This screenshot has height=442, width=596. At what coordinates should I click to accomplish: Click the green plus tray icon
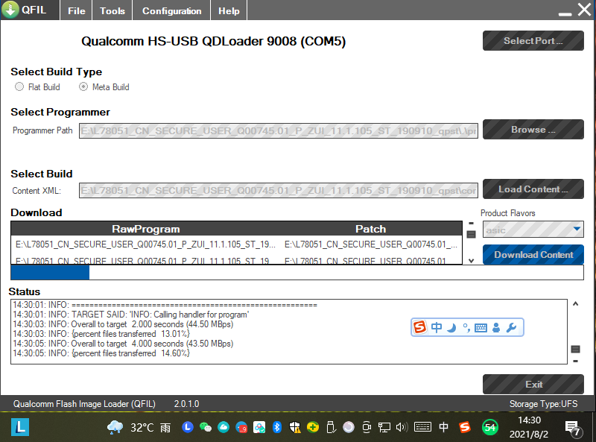click(x=313, y=428)
